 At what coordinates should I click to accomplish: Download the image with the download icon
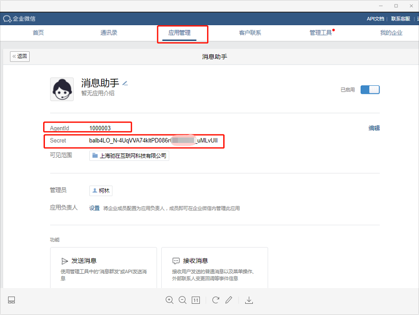[x=249, y=300]
